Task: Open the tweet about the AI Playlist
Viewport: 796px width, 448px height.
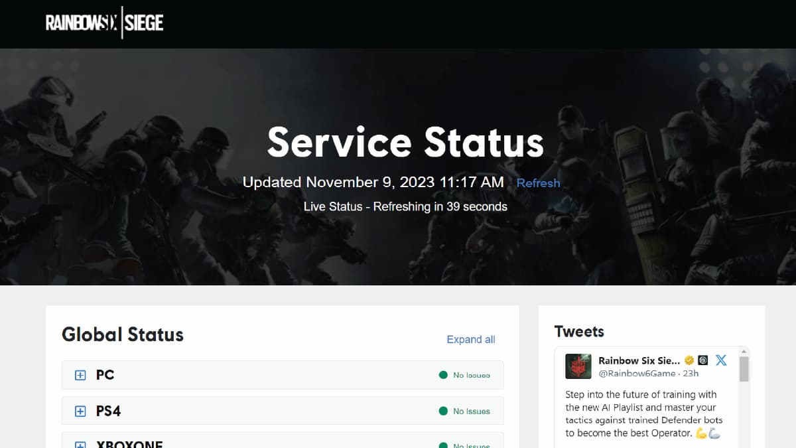Action: [643, 413]
